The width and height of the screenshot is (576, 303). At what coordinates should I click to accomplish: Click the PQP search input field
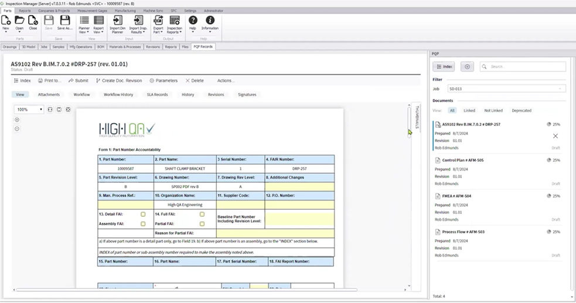[523, 66]
